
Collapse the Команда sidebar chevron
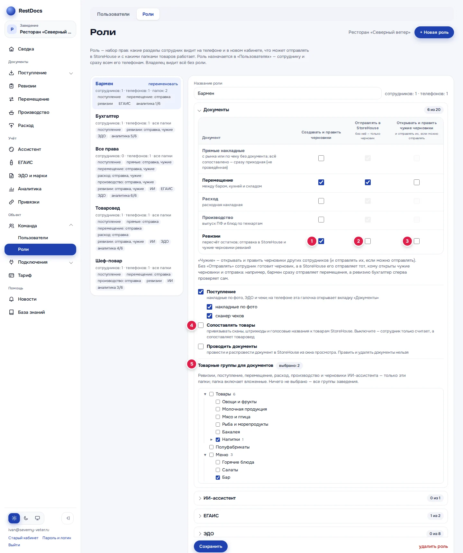[71, 225]
